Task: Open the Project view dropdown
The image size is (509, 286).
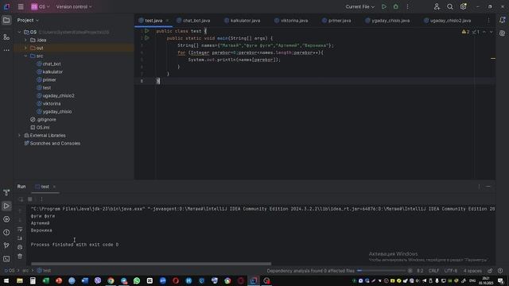Action: [x=28, y=20]
